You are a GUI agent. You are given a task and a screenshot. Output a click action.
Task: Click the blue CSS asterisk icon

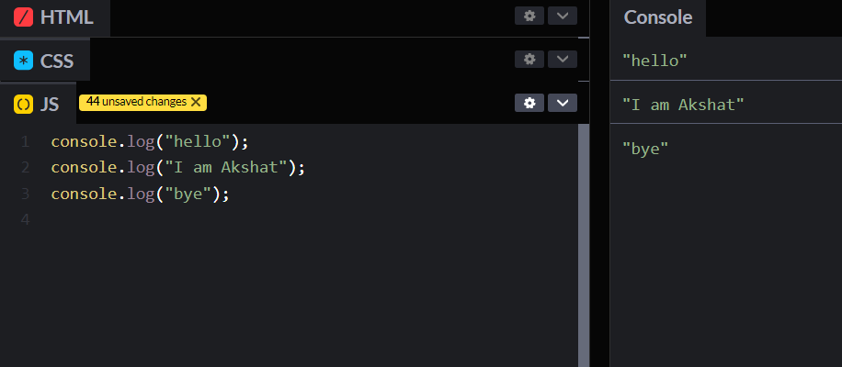click(x=24, y=61)
